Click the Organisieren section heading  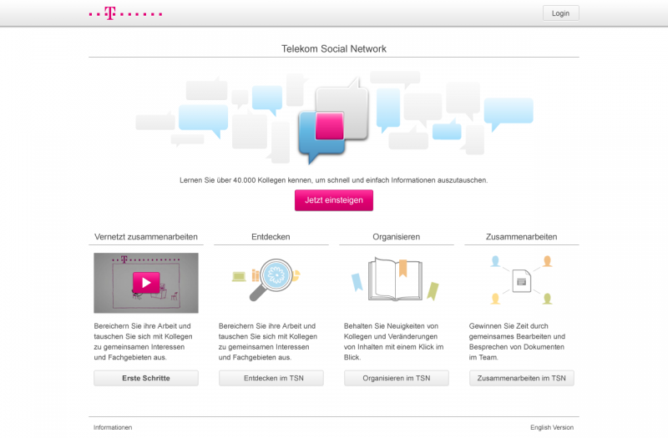[396, 237]
